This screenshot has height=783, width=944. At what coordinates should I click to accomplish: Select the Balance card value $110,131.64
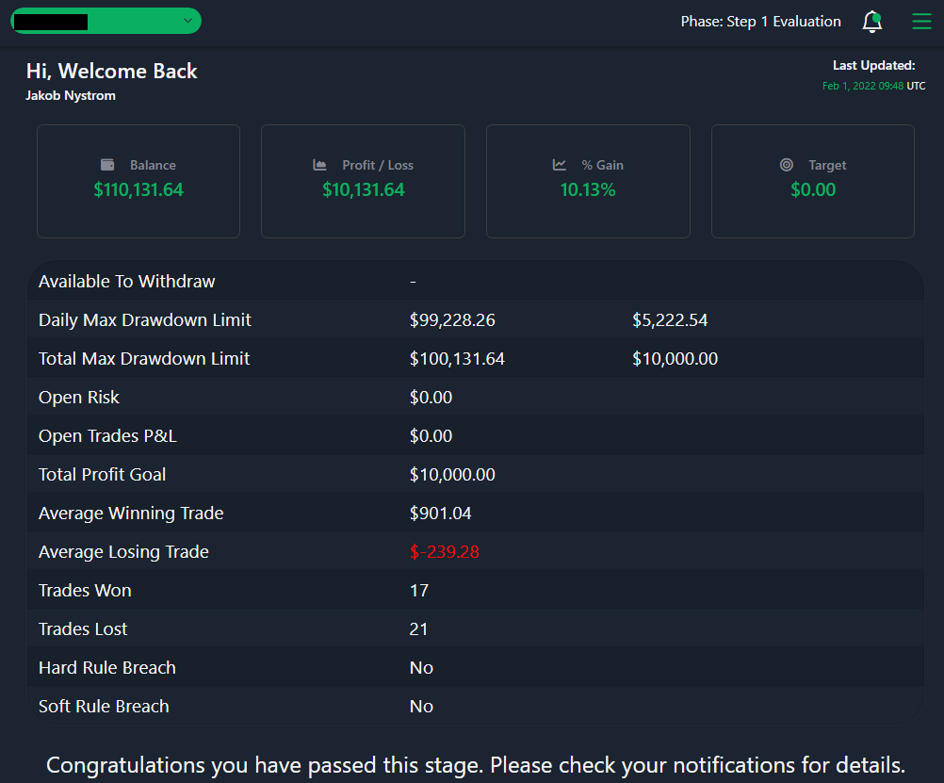coord(138,189)
